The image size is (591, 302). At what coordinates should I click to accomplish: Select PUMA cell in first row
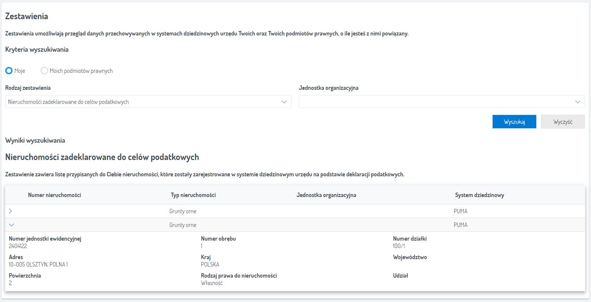(460, 211)
